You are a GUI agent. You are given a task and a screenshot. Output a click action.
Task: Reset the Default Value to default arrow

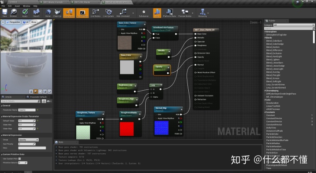(x=38, y=121)
